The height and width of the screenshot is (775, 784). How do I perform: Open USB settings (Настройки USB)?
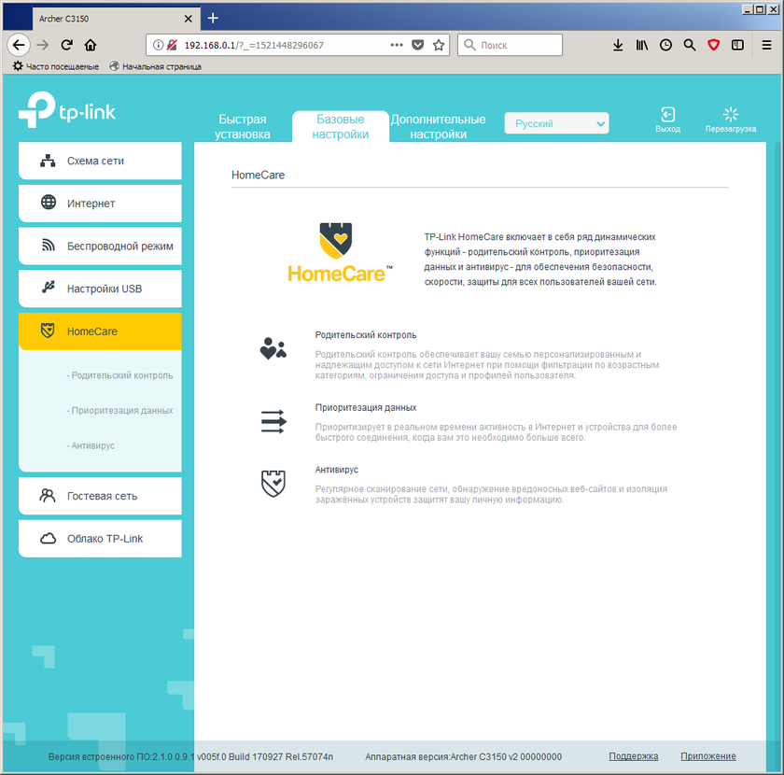coord(100,289)
